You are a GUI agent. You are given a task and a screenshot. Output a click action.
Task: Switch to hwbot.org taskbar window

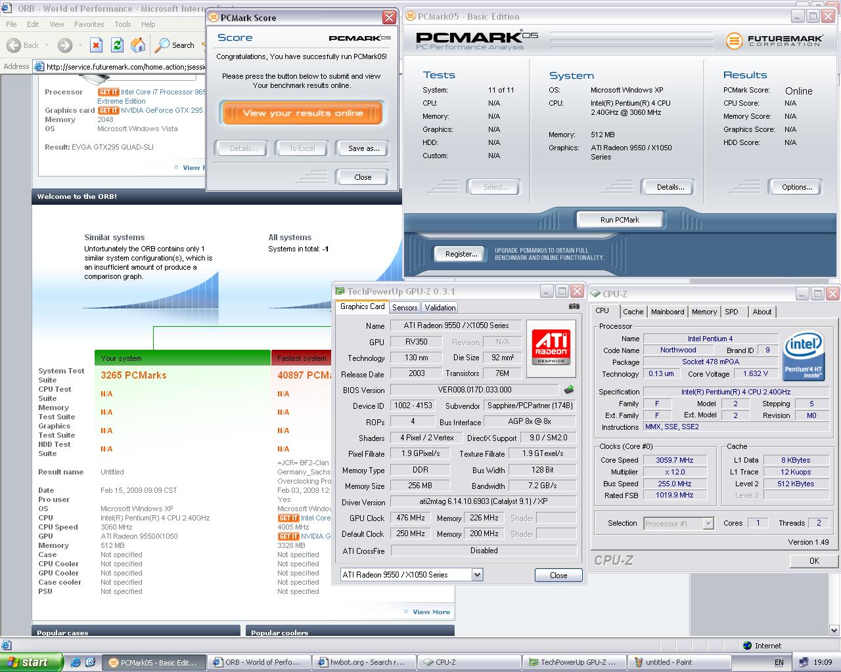point(365,662)
